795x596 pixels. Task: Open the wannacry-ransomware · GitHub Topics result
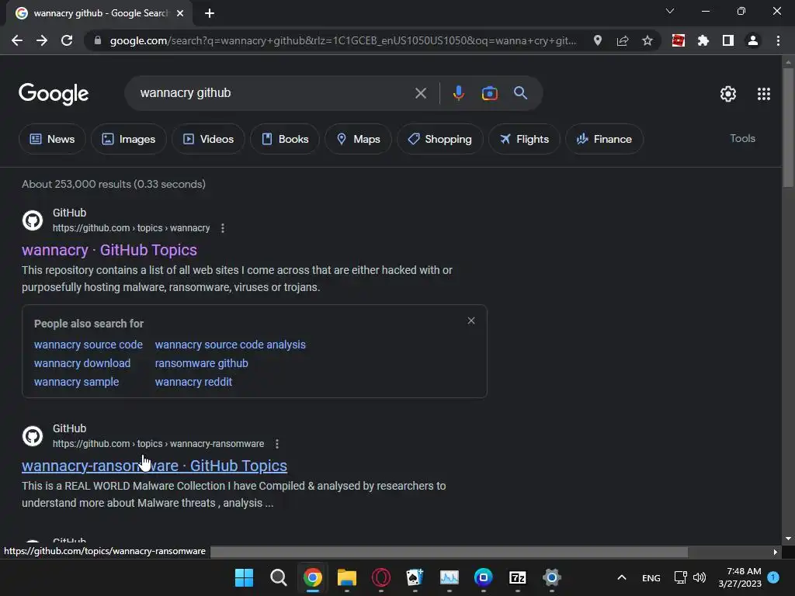pyautogui.click(x=154, y=466)
